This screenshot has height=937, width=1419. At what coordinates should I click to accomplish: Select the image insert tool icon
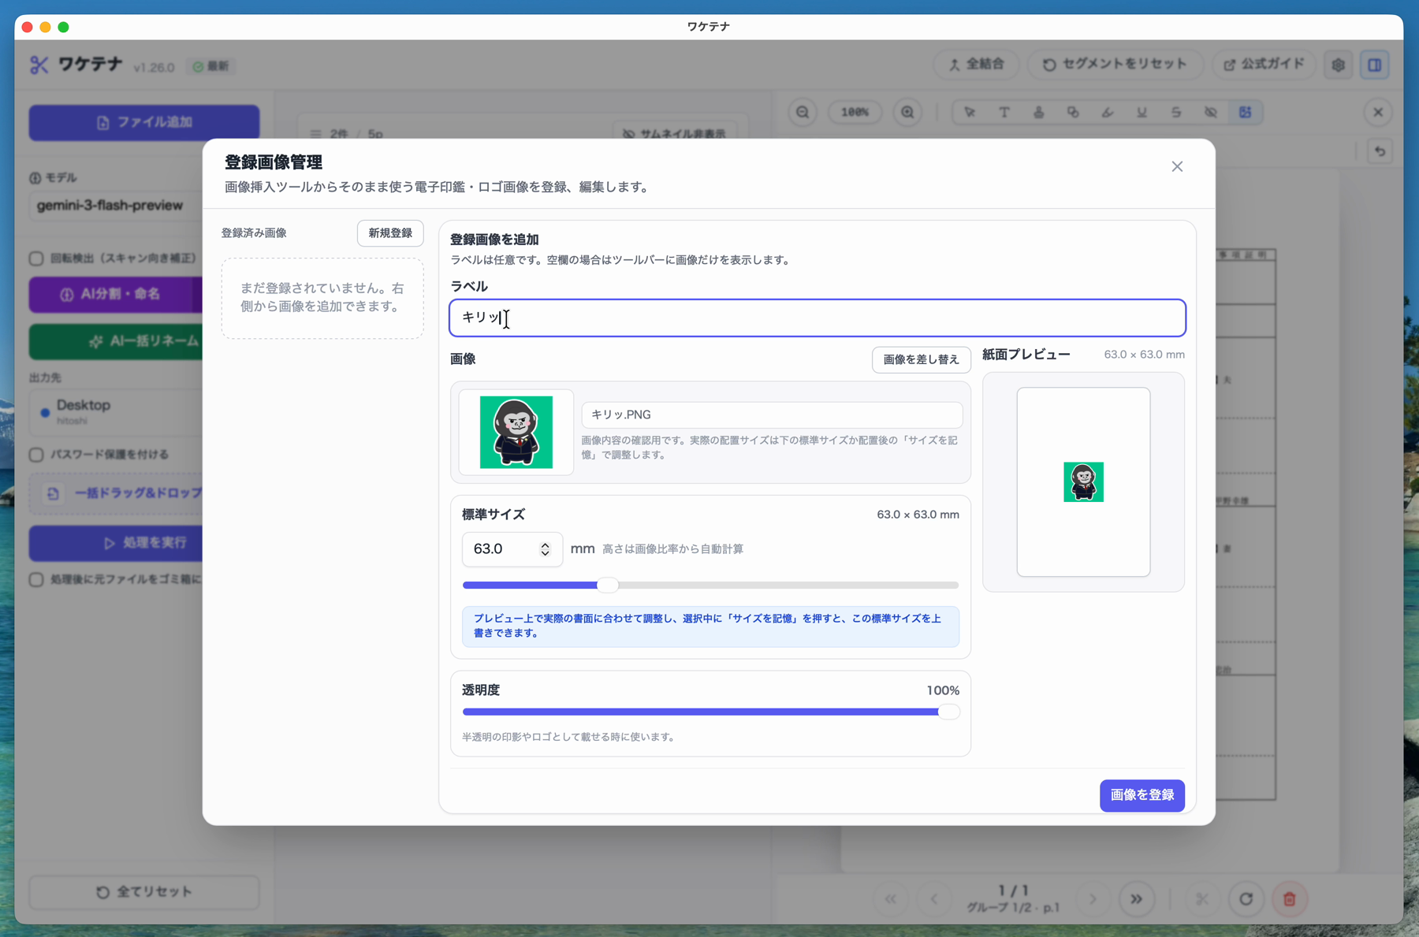(x=1245, y=112)
